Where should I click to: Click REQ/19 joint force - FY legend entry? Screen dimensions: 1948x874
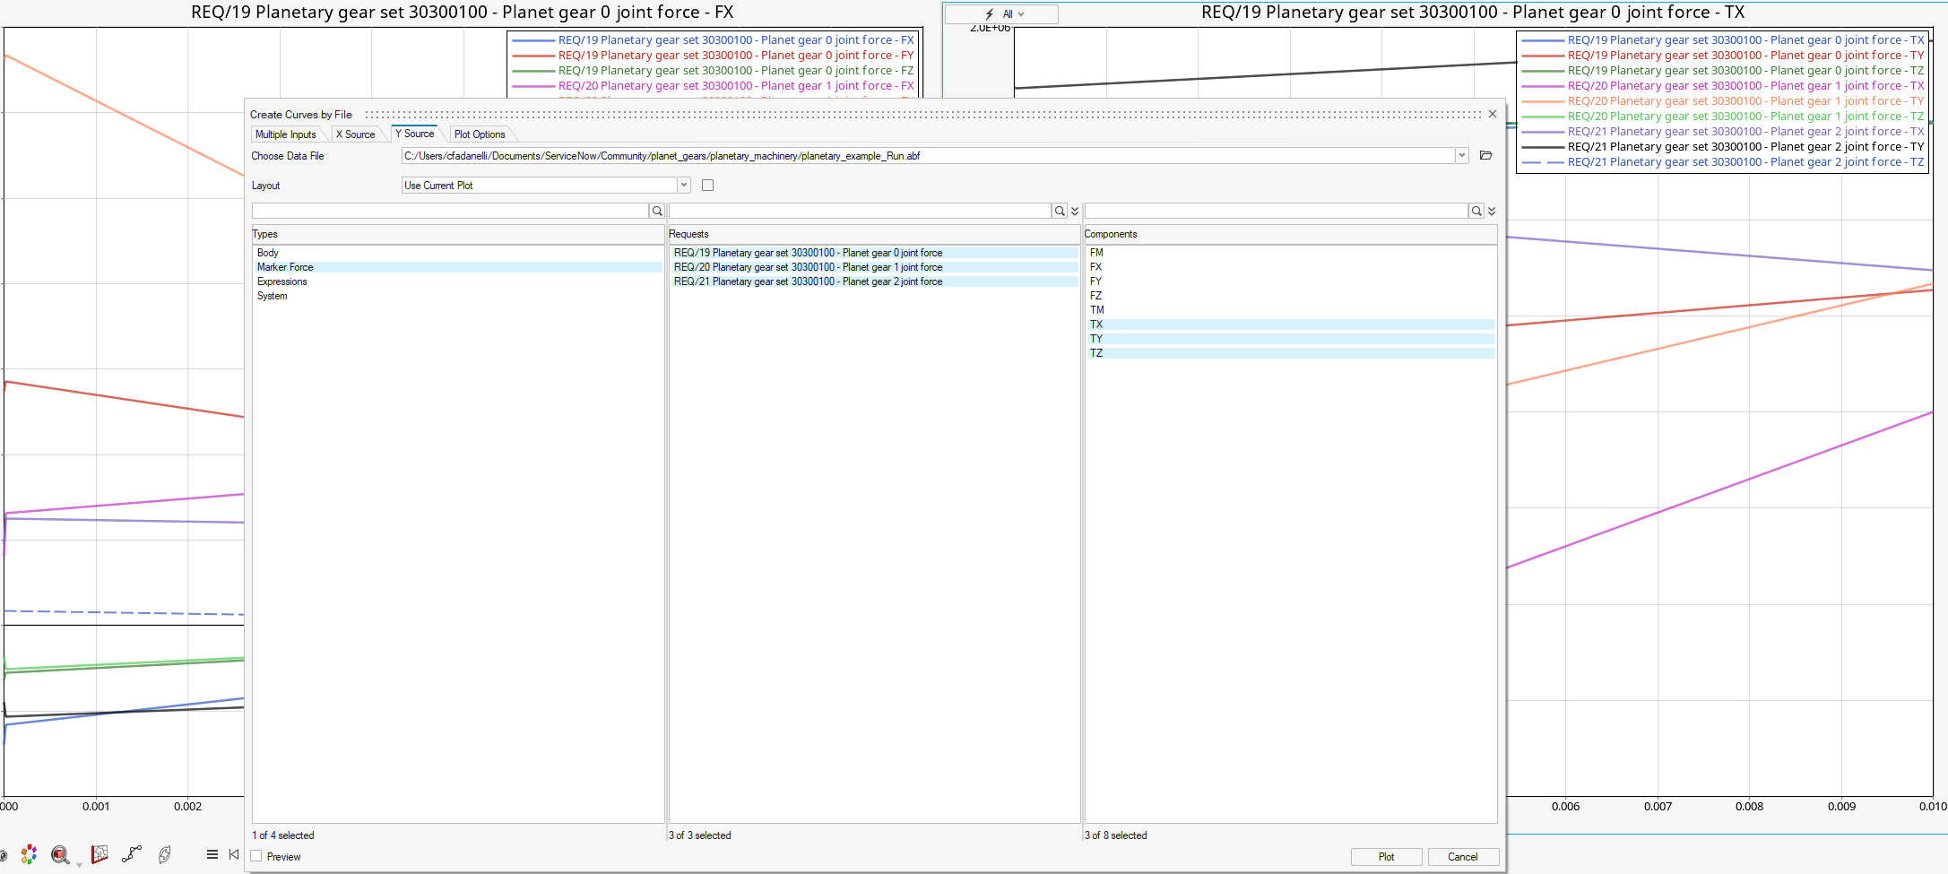(714, 56)
